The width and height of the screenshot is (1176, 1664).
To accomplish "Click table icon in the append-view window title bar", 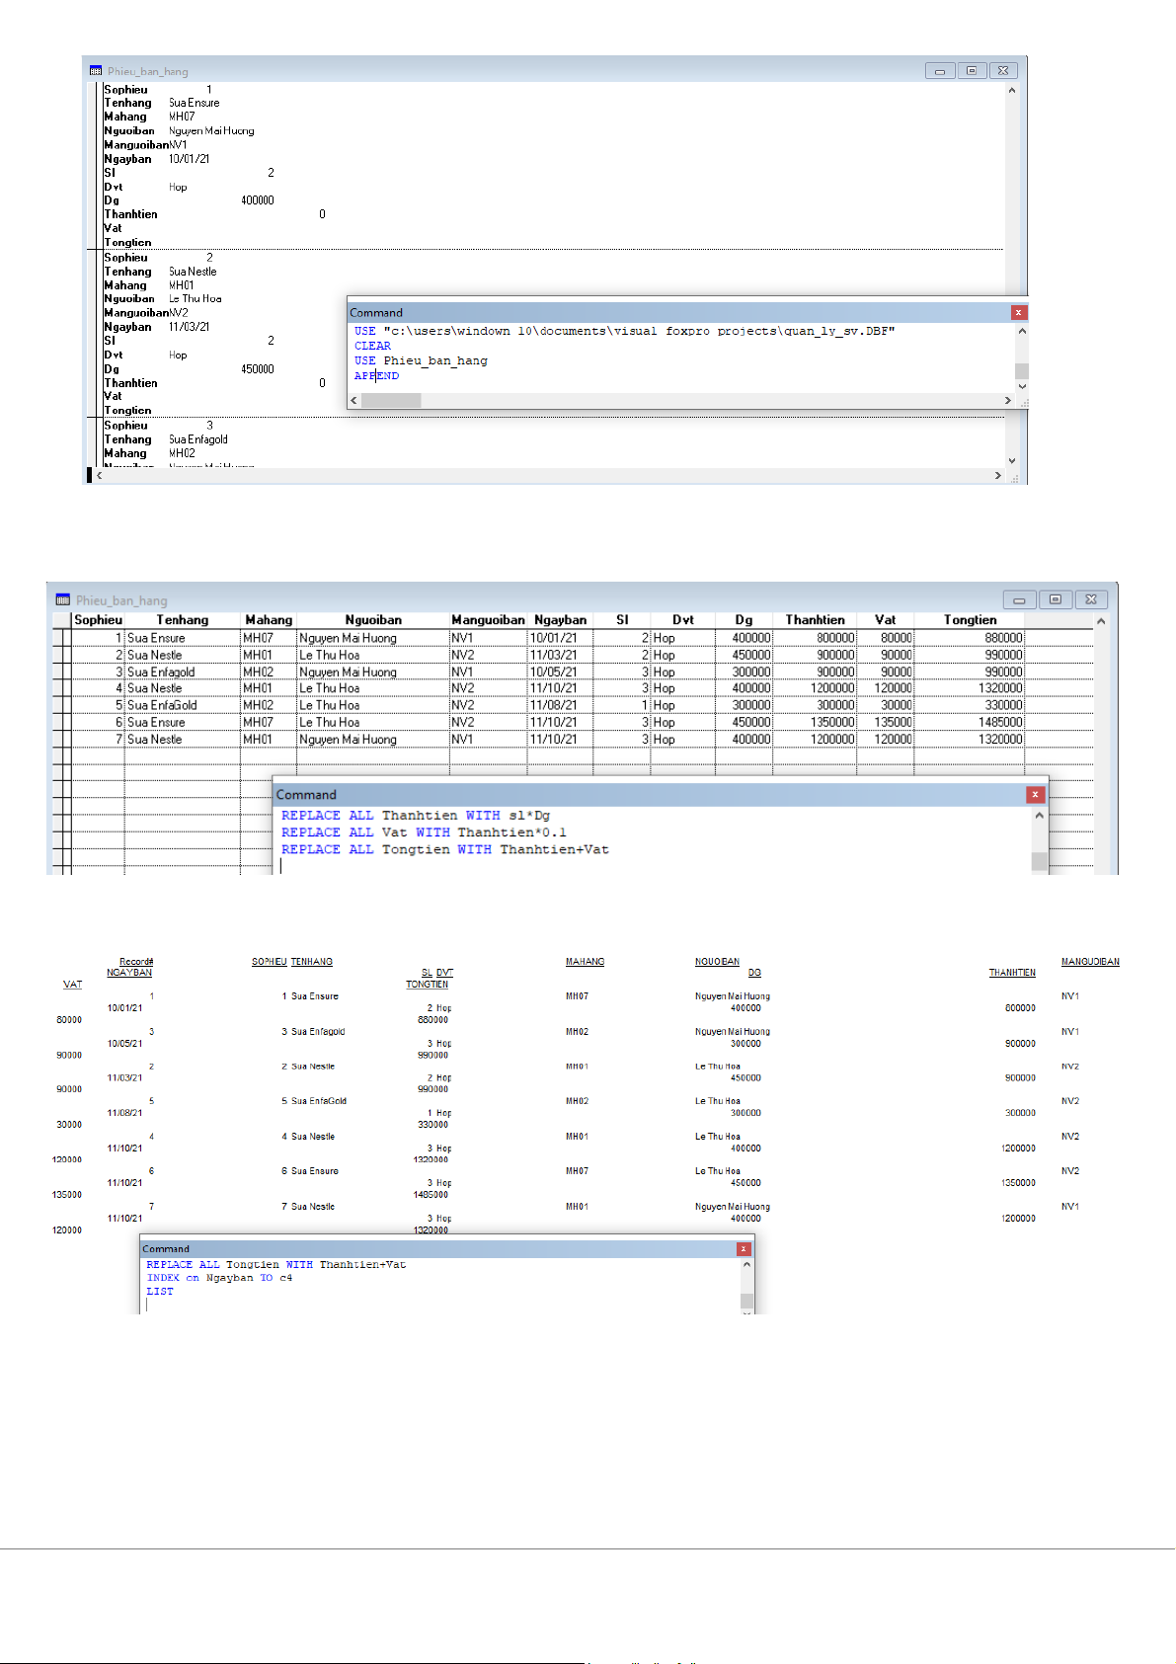I will 96,71.
